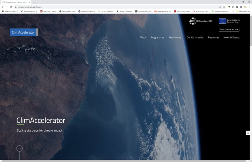Click the FULL CLIMATE-KIC SITE button
Viewport: 252px width, 162px height.
[229, 30]
